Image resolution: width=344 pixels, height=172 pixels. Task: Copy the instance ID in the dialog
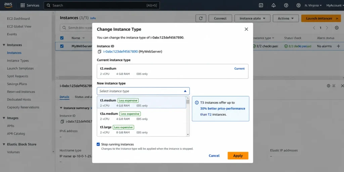click(99, 51)
